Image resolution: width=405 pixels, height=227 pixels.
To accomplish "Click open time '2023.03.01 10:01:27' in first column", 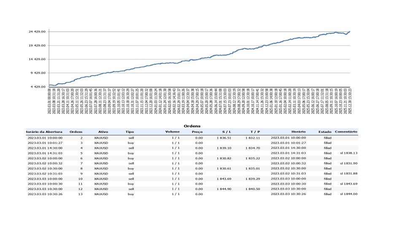I will pyautogui.click(x=45, y=143).
